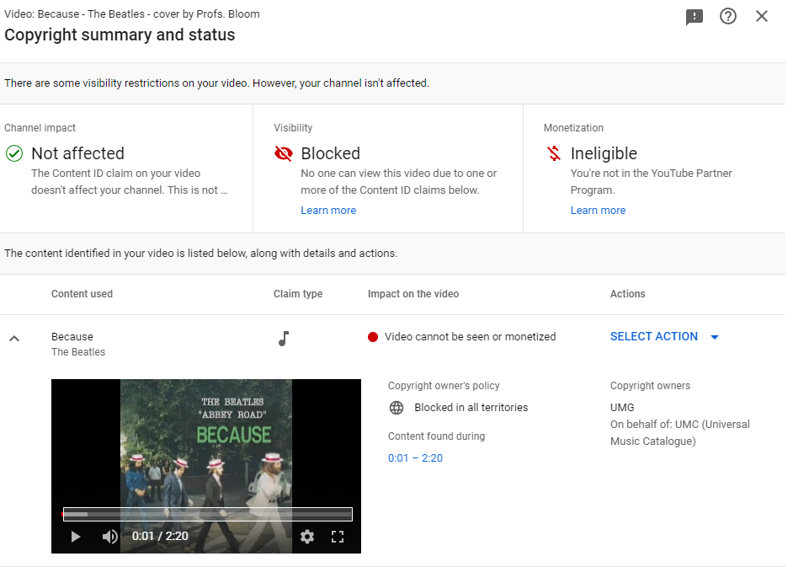Image resolution: width=793 pixels, height=567 pixels.
Task: Jump to 0:01 – 2:20 timestamp link
Action: pyautogui.click(x=415, y=458)
